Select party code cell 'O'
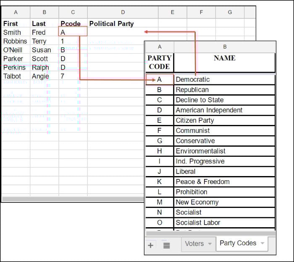The width and height of the screenshot is (294, 262). pos(160,223)
